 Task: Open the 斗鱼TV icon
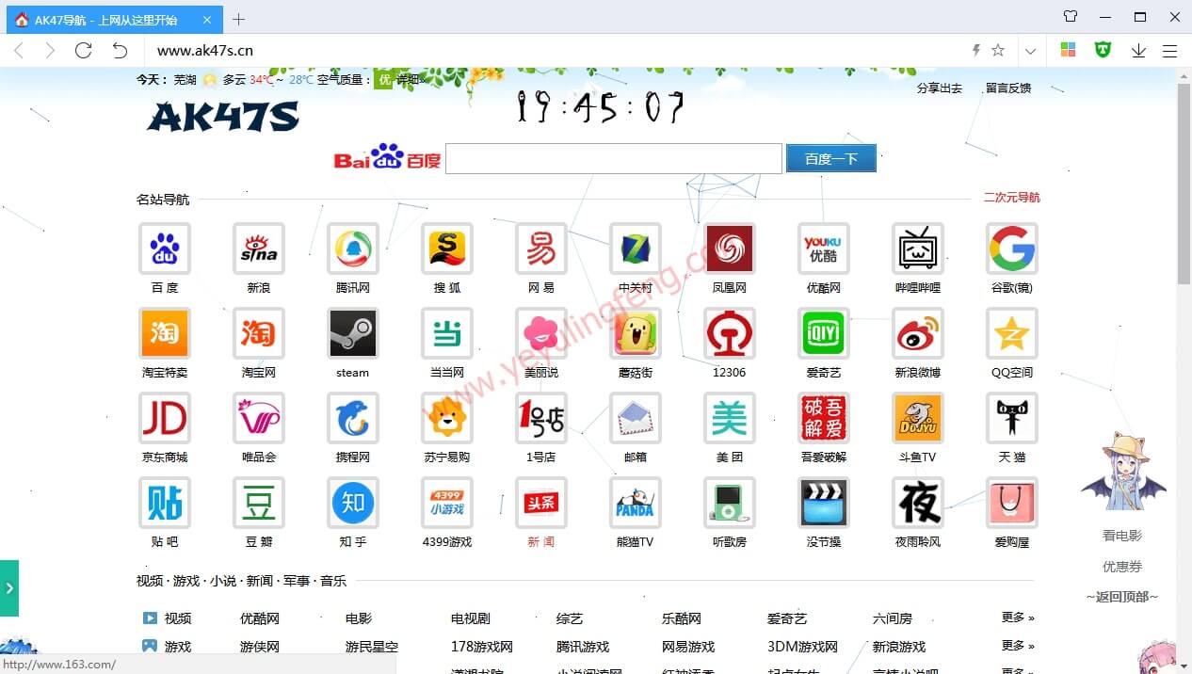point(918,418)
